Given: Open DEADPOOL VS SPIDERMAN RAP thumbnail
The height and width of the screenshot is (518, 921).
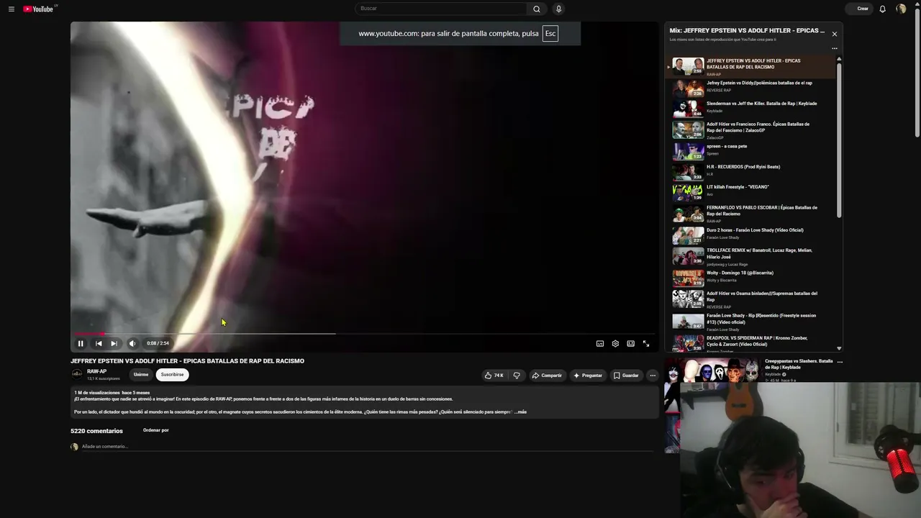Looking at the screenshot, I should [x=688, y=342].
